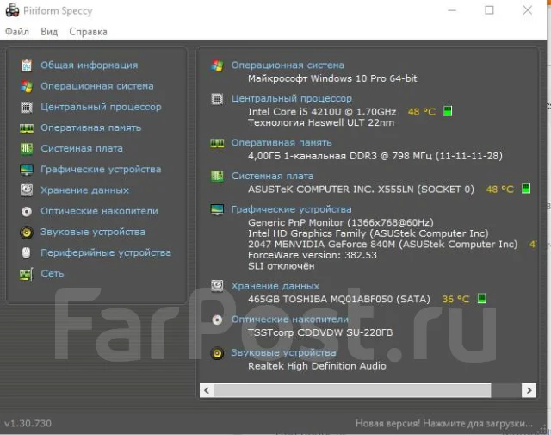This screenshot has width=551, height=435.
Task: Click the processor temperature 48 °C value
Action: point(422,112)
